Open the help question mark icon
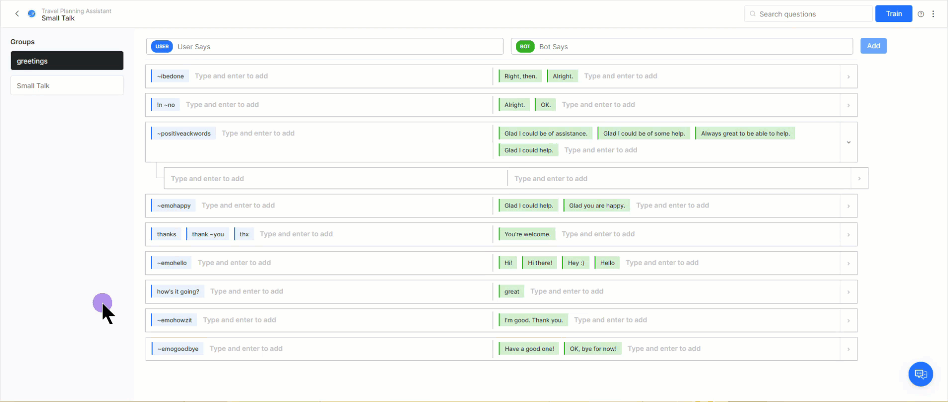The width and height of the screenshot is (948, 402). tap(921, 14)
